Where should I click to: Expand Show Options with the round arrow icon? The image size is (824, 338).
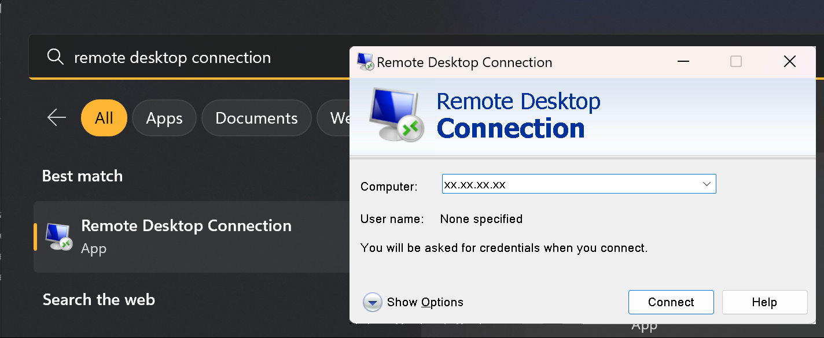pos(373,302)
